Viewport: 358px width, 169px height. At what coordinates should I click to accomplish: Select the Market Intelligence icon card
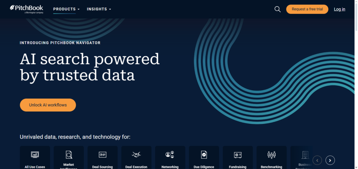click(x=69, y=155)
